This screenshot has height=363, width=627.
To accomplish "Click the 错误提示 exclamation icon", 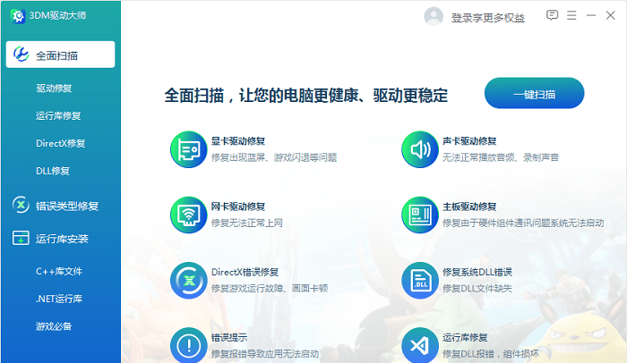I will tap(188, 345).
